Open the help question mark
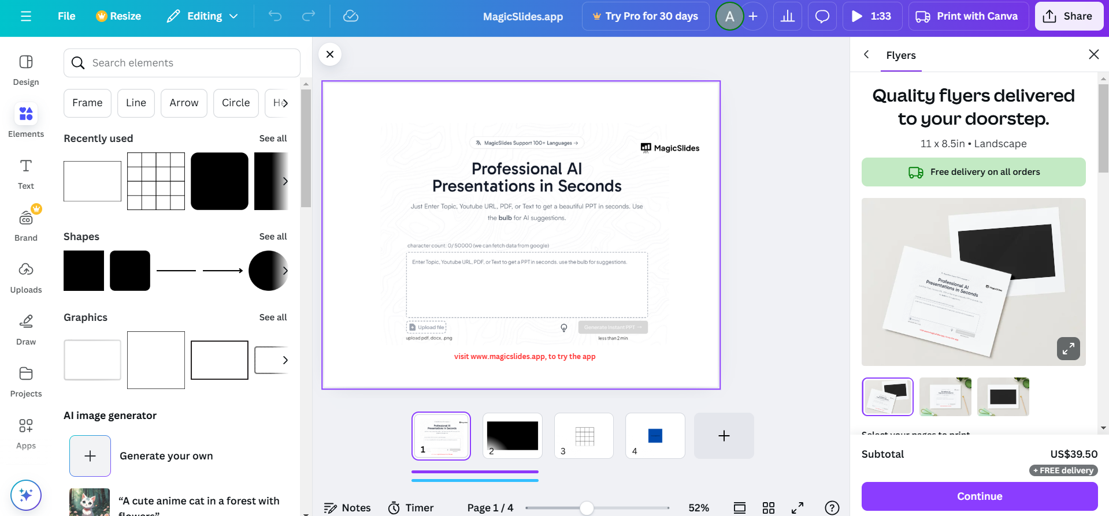 [832, 508]
